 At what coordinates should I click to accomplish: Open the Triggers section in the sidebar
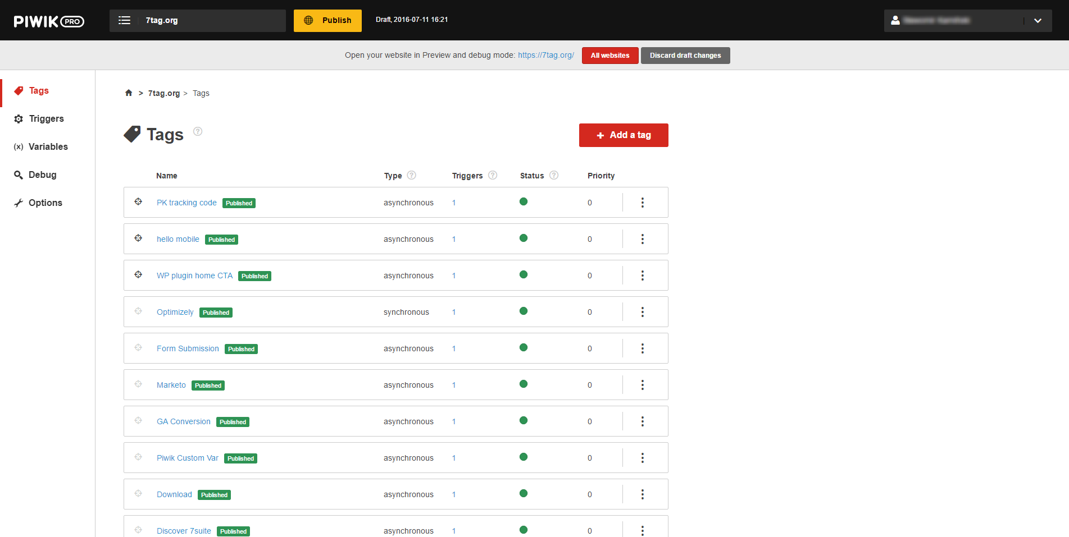(x=45, y=118)
